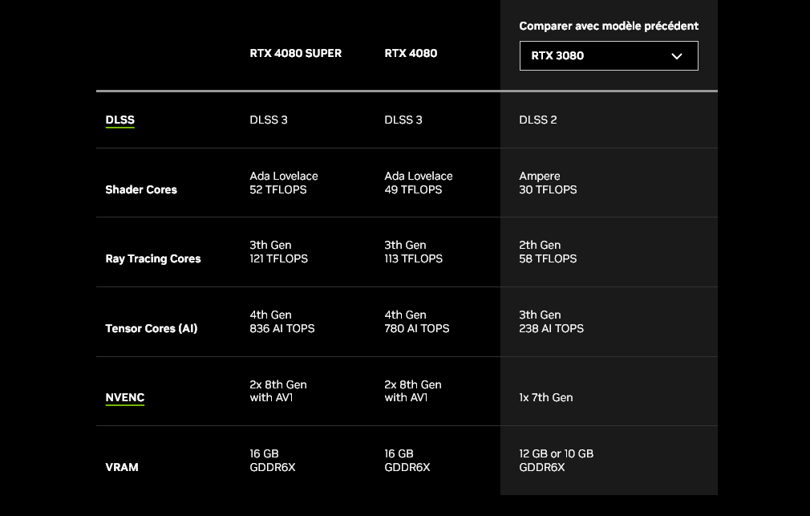Click the Shader Cores row label

[141, 189]
